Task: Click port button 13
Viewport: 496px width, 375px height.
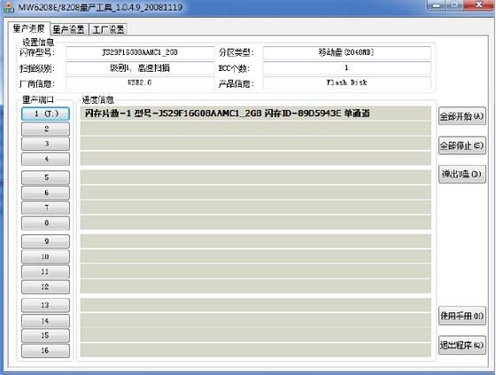Action: (x=45, y=305)
